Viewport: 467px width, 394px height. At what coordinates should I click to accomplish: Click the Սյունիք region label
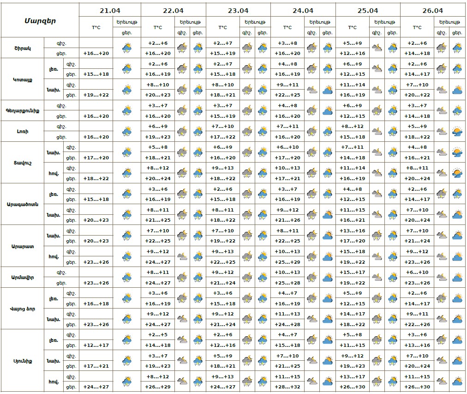pos(22,361)
